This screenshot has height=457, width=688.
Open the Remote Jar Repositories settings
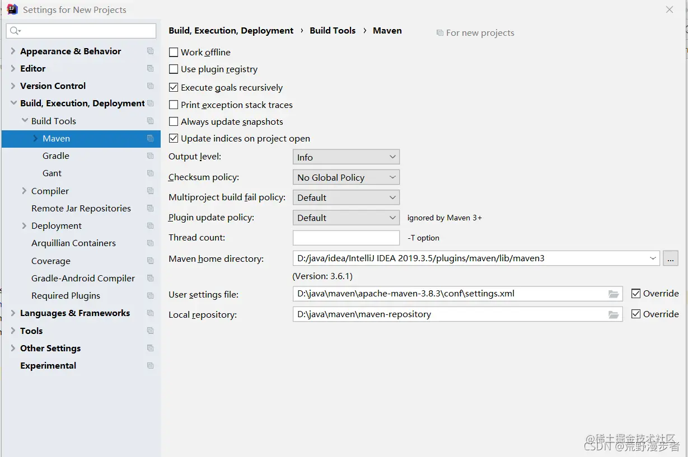81,208
